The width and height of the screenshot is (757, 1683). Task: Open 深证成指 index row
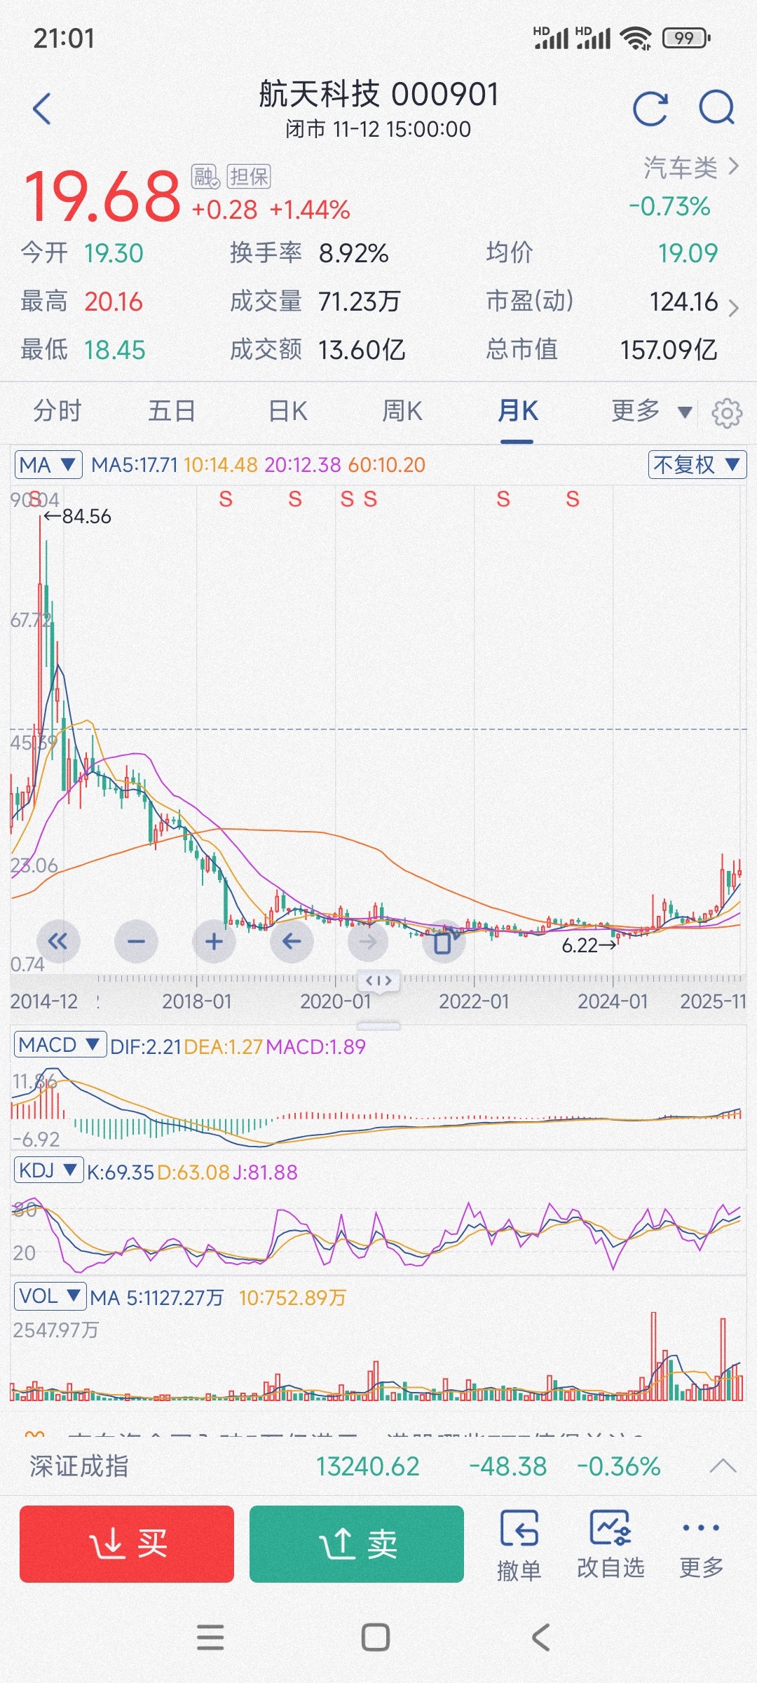point(378,1466)
